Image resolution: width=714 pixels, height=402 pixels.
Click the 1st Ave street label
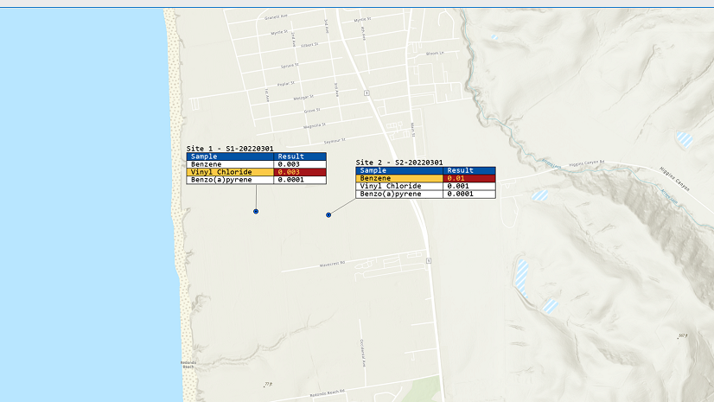(x=267, y=95)
